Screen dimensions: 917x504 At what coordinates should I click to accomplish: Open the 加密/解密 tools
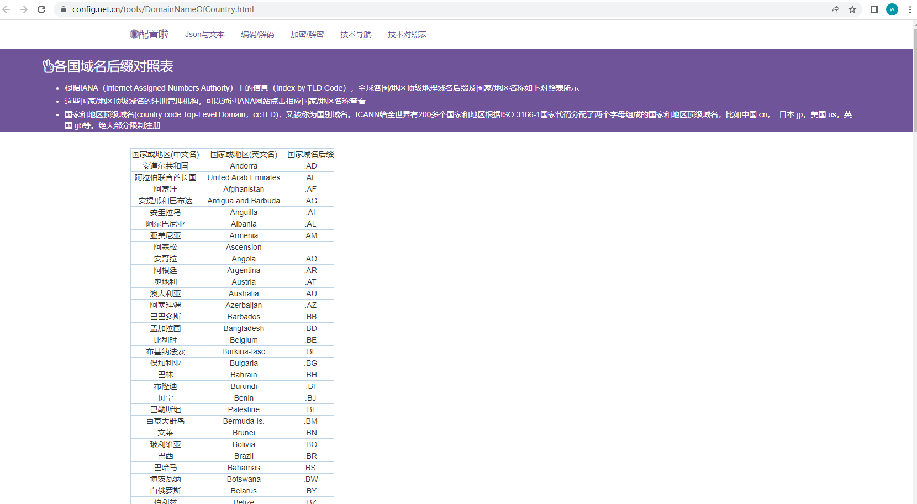tap(307, 34)
